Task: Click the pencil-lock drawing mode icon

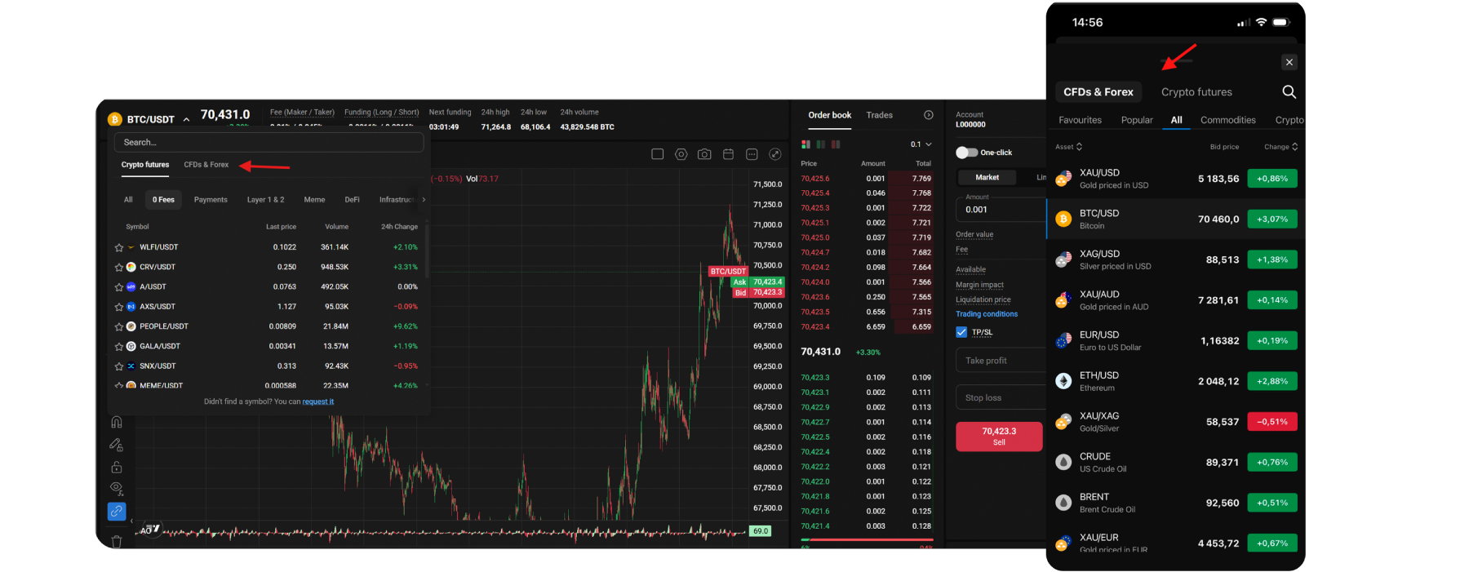Action: click(117, 445)
